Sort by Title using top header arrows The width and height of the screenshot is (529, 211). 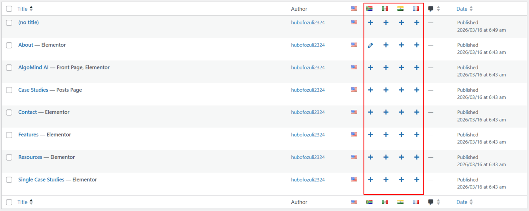[31, 9]
